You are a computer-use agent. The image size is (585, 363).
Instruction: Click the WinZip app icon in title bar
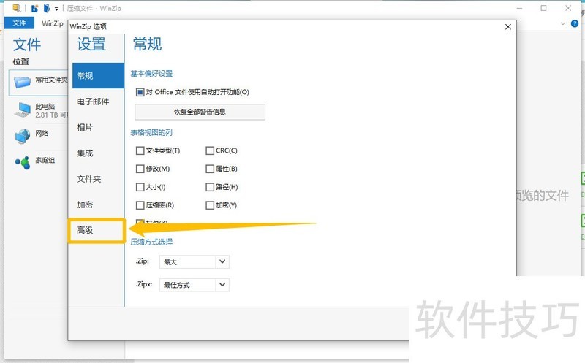16,8
